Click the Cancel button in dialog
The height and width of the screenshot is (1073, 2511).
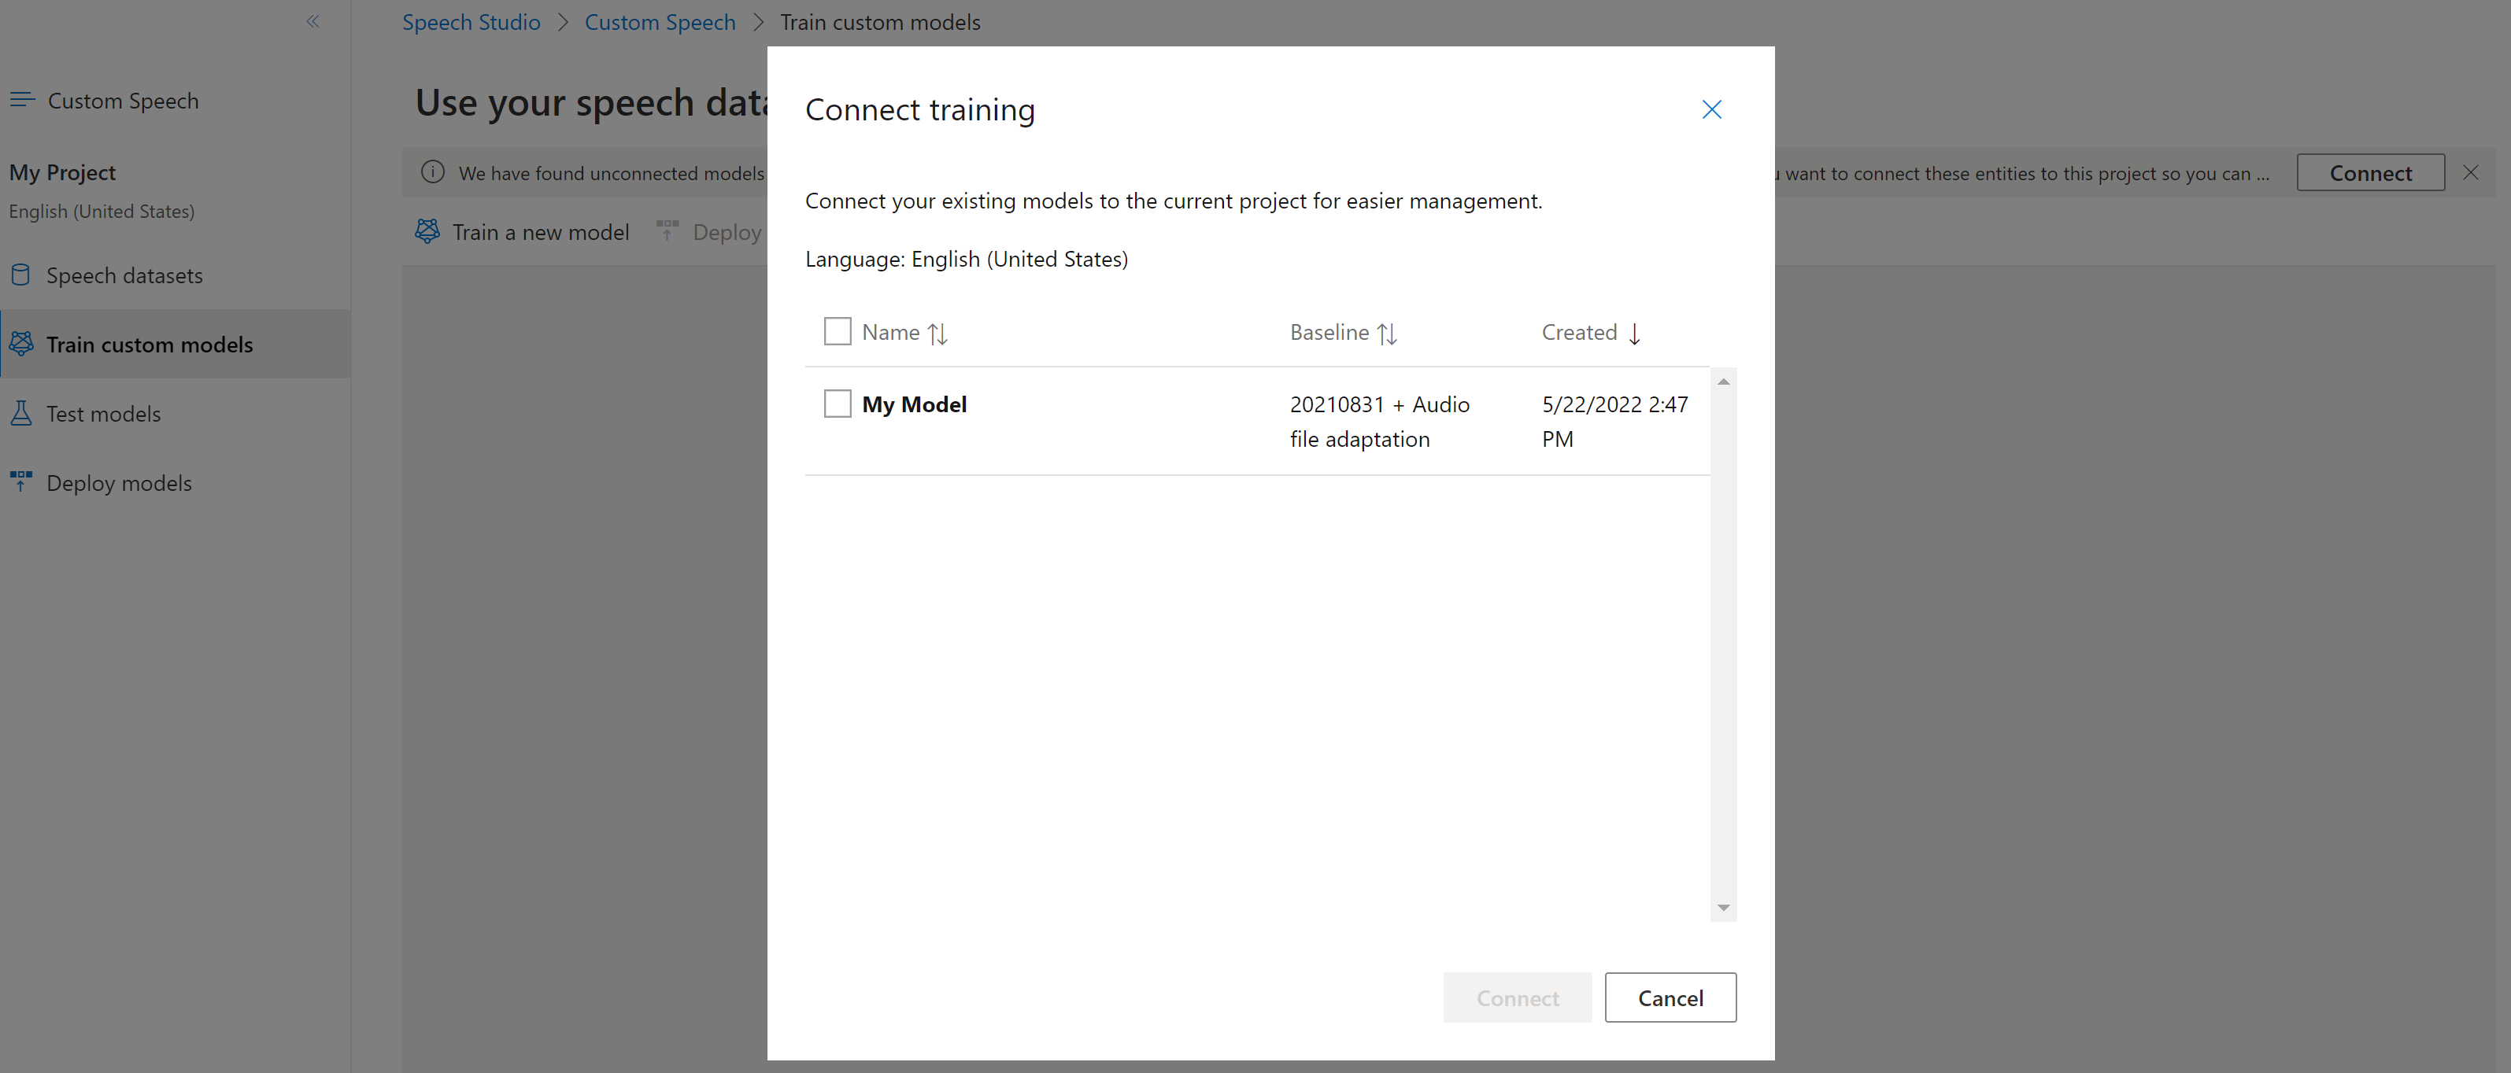(1670, 996)
